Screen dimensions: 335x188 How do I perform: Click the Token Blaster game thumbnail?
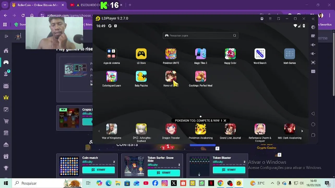[x=200, y=166]
